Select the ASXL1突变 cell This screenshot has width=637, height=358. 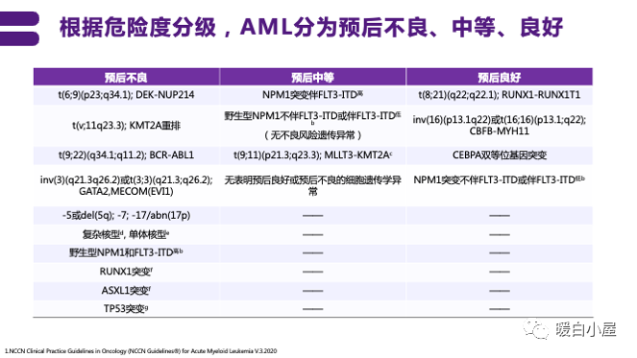[x=126, y=291]
